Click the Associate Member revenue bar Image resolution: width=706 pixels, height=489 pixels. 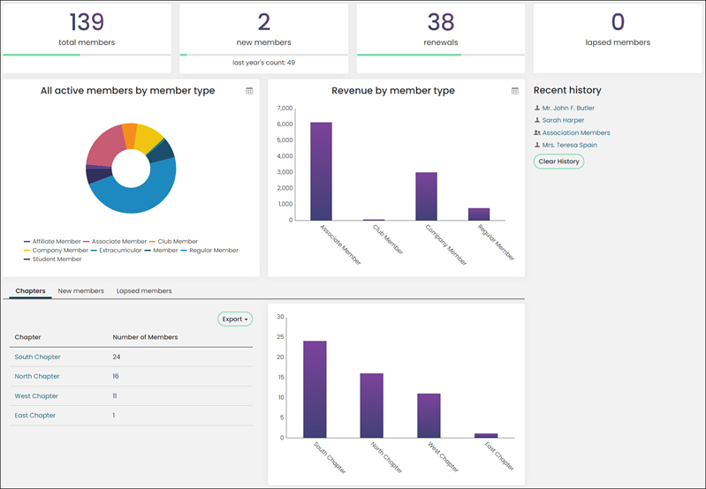tap(321, 171)
